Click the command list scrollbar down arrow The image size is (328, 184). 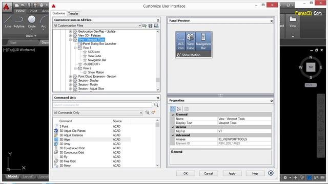(157, 165)
